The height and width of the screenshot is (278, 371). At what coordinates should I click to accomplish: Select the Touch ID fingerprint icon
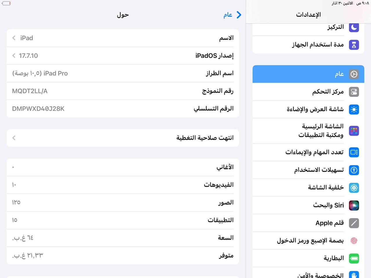(354, 241)
